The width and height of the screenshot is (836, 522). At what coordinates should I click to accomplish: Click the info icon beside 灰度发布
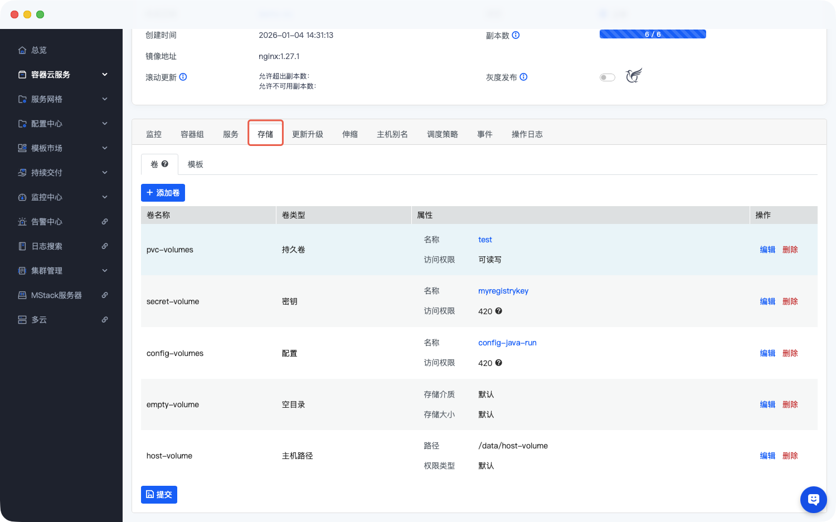pos(523,77)
